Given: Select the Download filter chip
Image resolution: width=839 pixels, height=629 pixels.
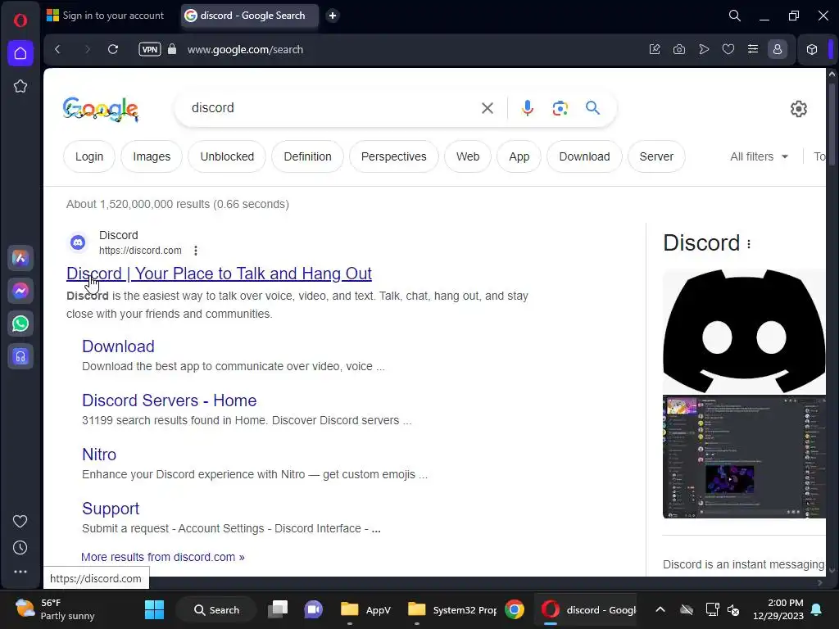Looking at the screenshot, I should pyautogui.click(x=584, y=156).
